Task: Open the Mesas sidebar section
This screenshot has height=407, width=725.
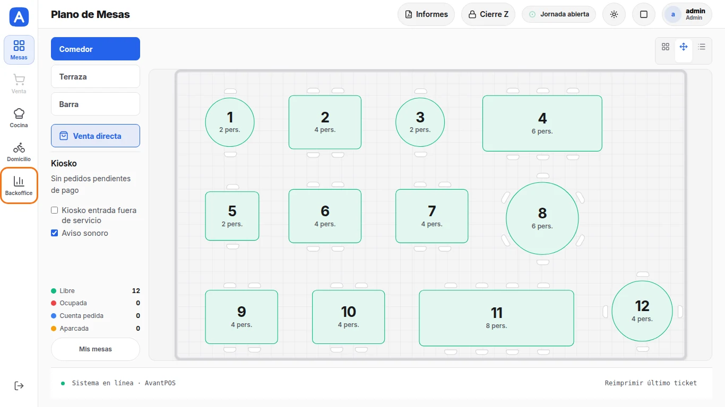Action: pos(19,50)
